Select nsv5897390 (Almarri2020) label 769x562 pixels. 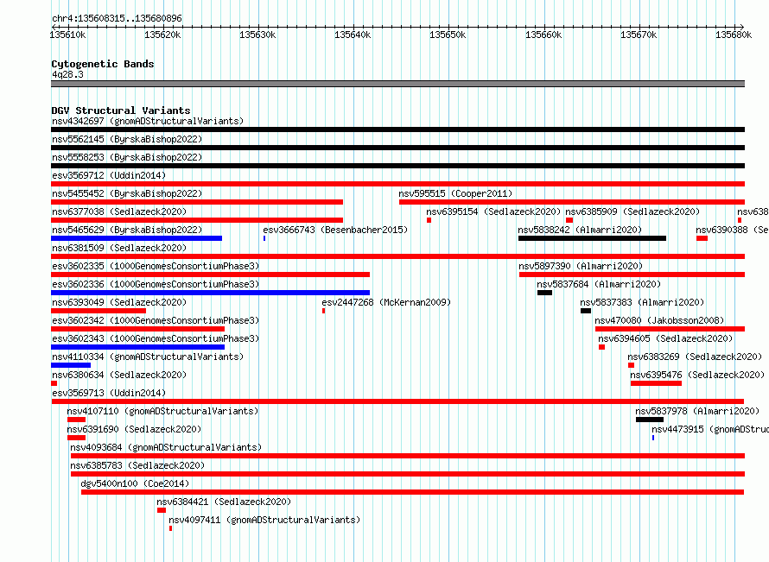[581, 266]
